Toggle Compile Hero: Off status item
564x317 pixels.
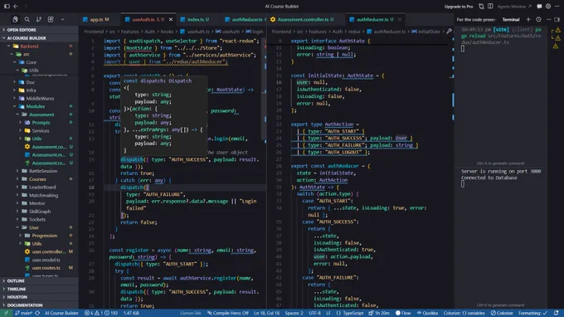(228, 313)
